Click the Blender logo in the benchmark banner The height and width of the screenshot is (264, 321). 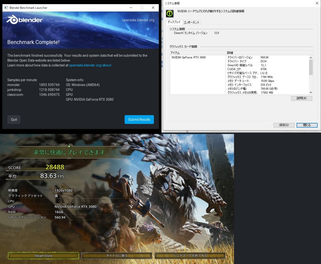pos(25,20)
